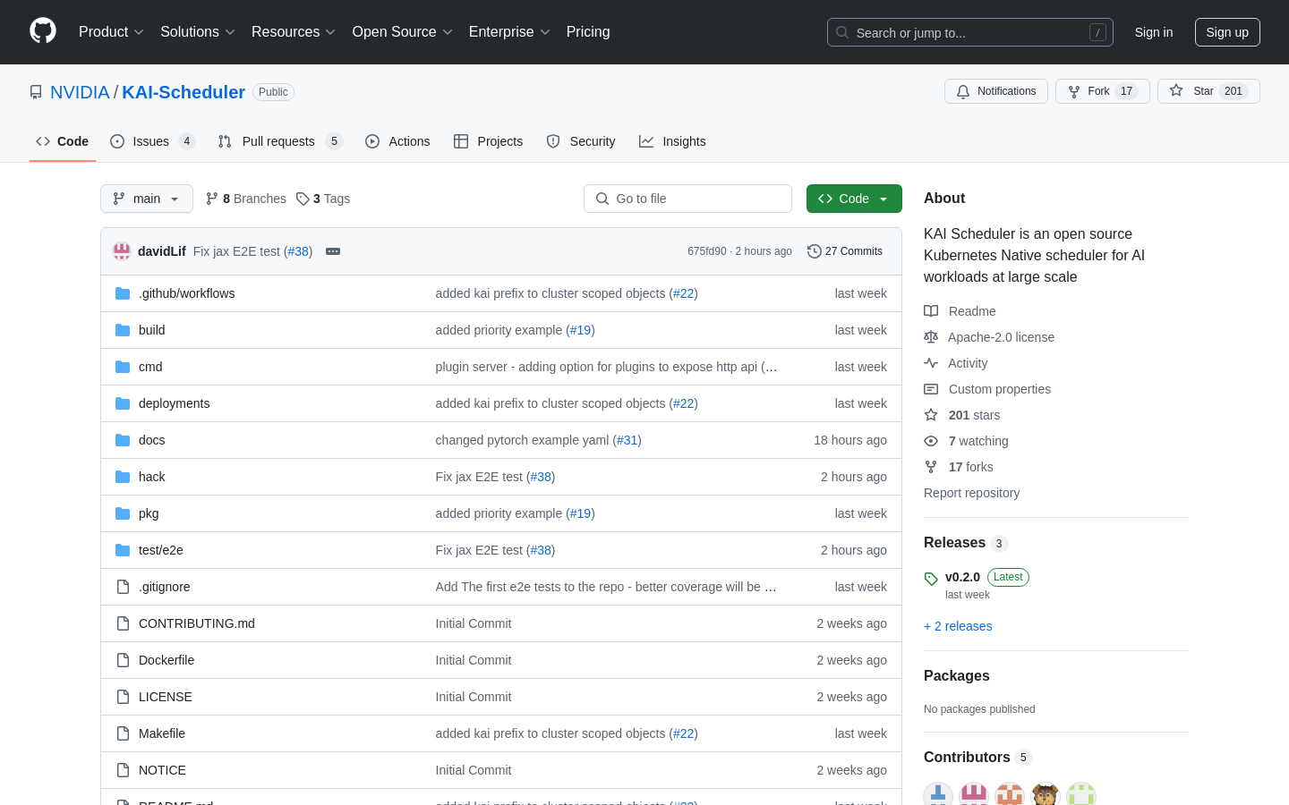Open the Open Source dropdown menu
This screenshot has width=1289, height=805.
(403, 31)
